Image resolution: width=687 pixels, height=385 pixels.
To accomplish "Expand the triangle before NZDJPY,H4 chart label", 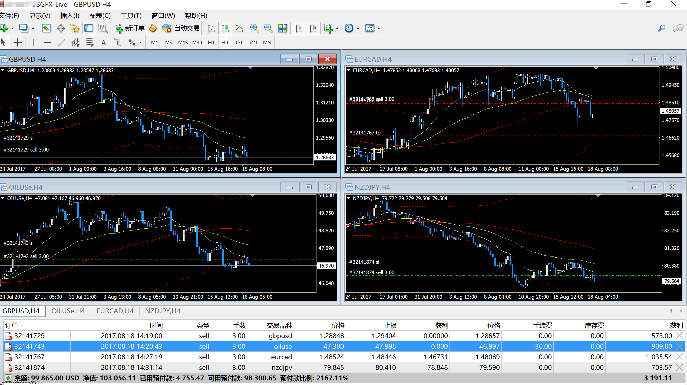I will (x=348, y=198).
